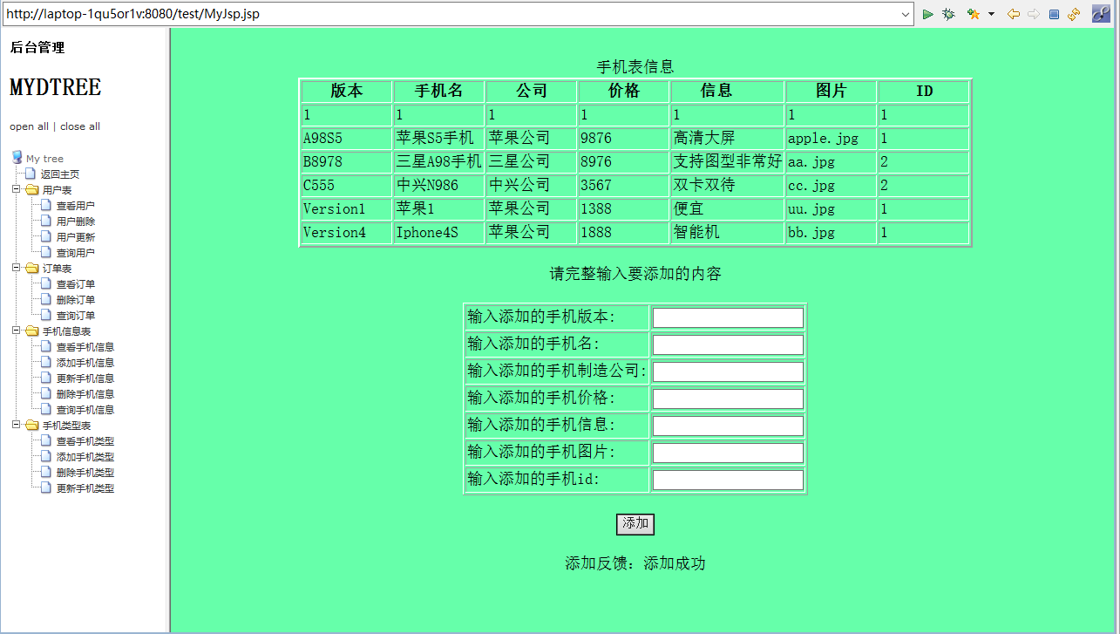
Task: Open the 添加手机类型 tree item
Action: (x=85, y=457)
